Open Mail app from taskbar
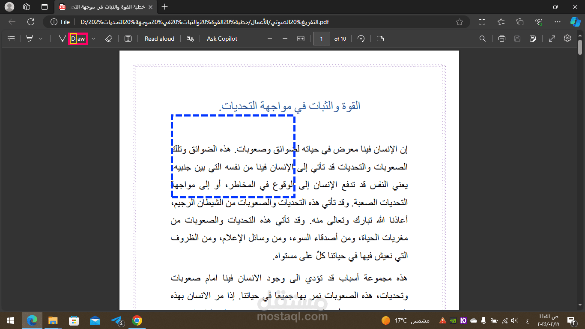Image resolution: width=585 pixels, height=329 pixels. pos(95,320)
